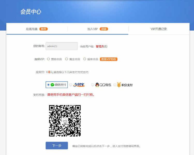
Task: Click the 微信支付 label text
Action: [x=61, y=85]
